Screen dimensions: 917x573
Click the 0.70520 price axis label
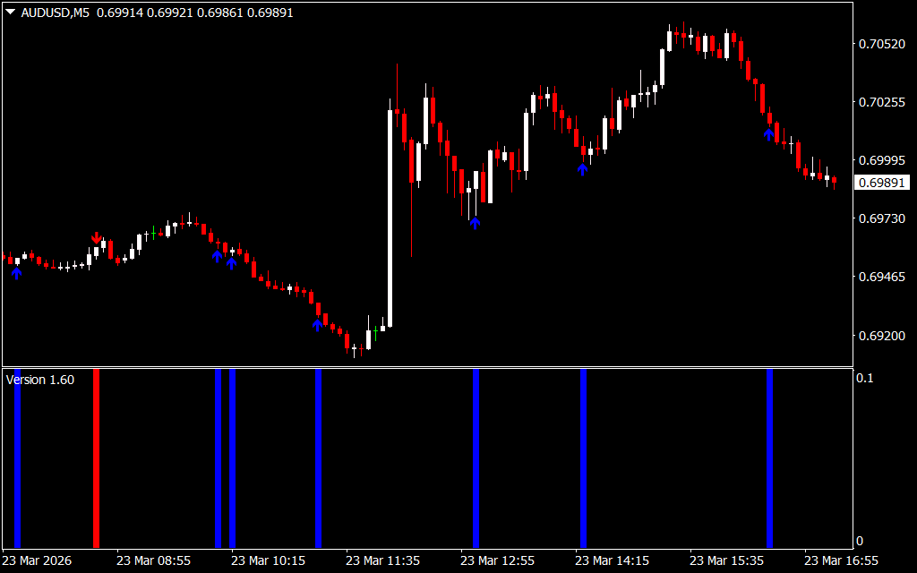(x=880, y=44)
